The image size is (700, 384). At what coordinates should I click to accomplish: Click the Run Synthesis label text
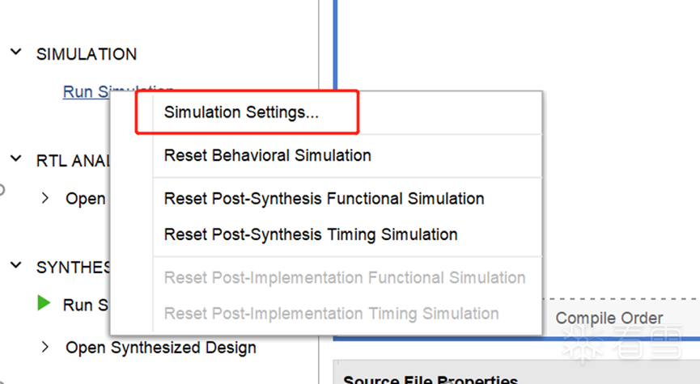(86, 305)
